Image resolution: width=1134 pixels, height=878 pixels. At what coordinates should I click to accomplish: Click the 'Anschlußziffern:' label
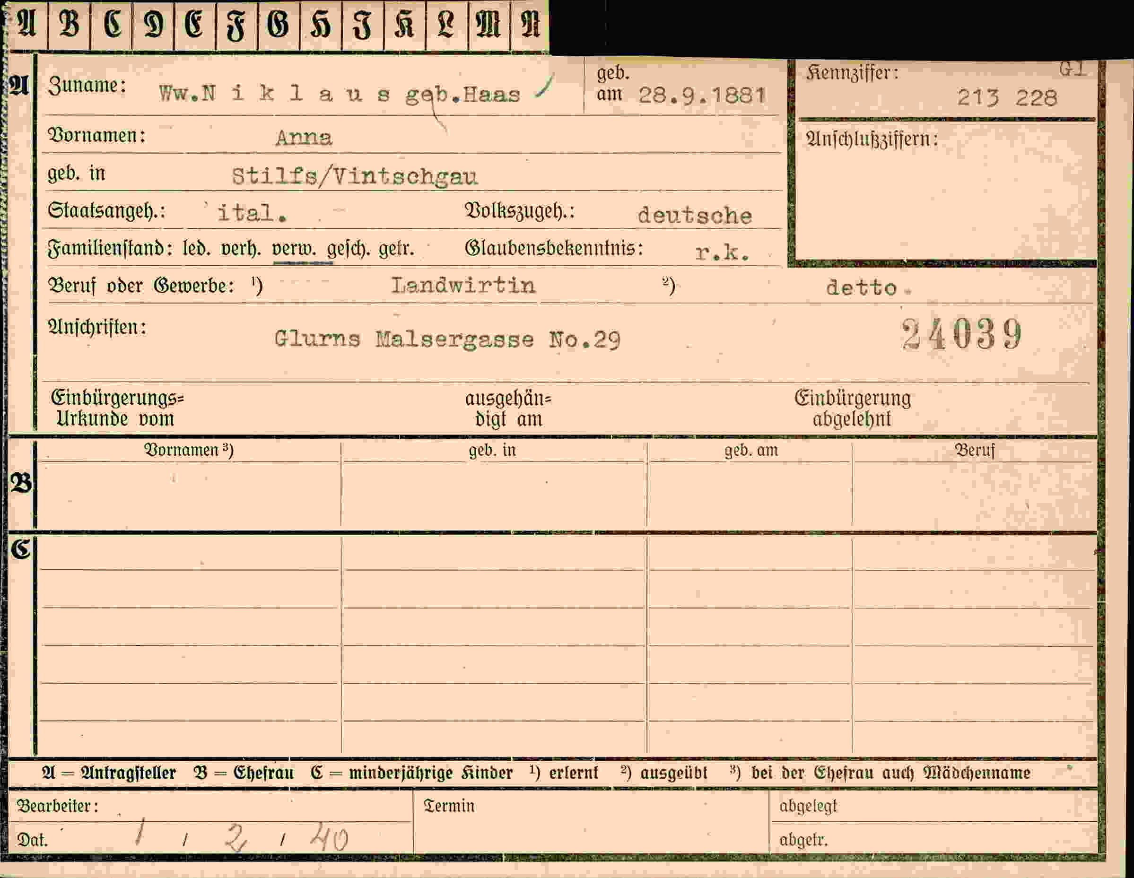tap(872, 139)
